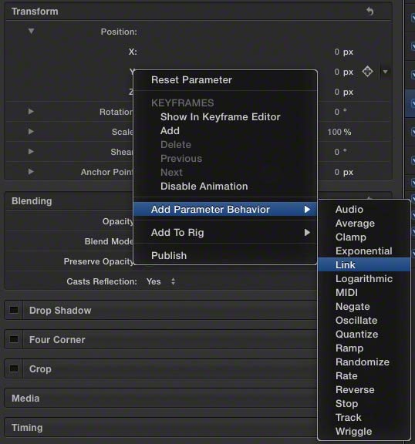Expand the Anchor Point parameter triangle
This screenshot has height=444, width=415.
coord(31,172)
